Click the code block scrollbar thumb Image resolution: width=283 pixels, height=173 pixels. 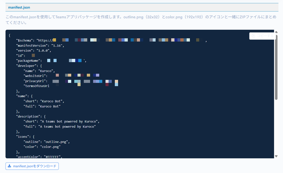point(276,67)
